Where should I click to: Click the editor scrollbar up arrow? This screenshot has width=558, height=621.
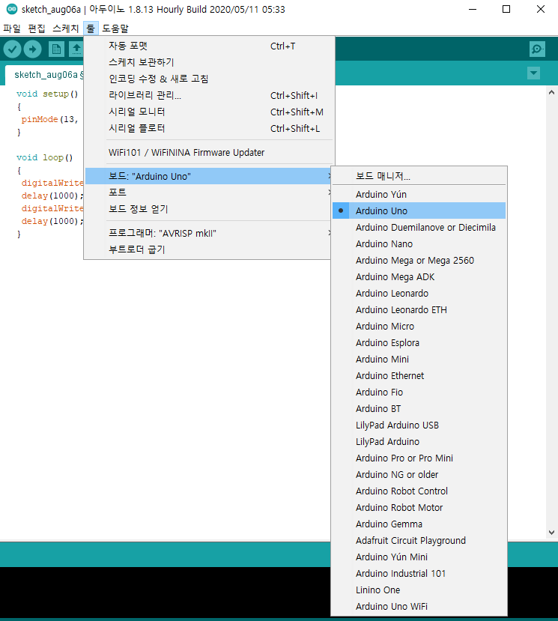(x=551, y=92)
